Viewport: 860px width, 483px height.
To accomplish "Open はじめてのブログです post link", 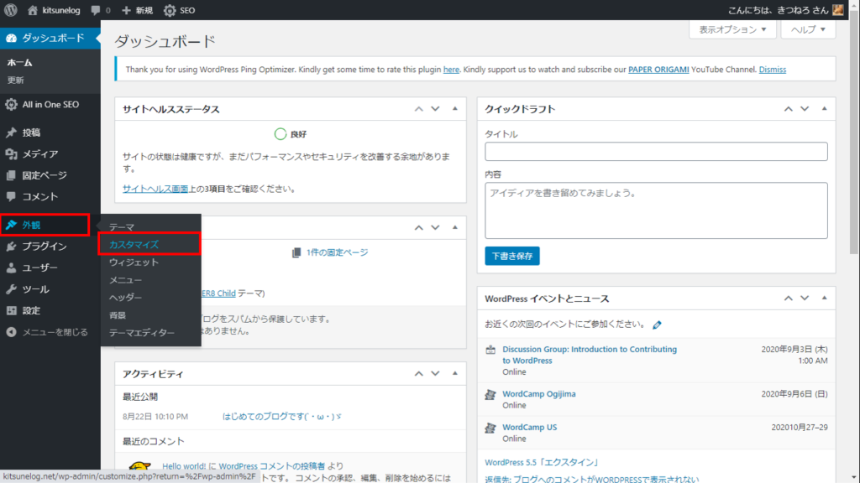I will 282,417.
